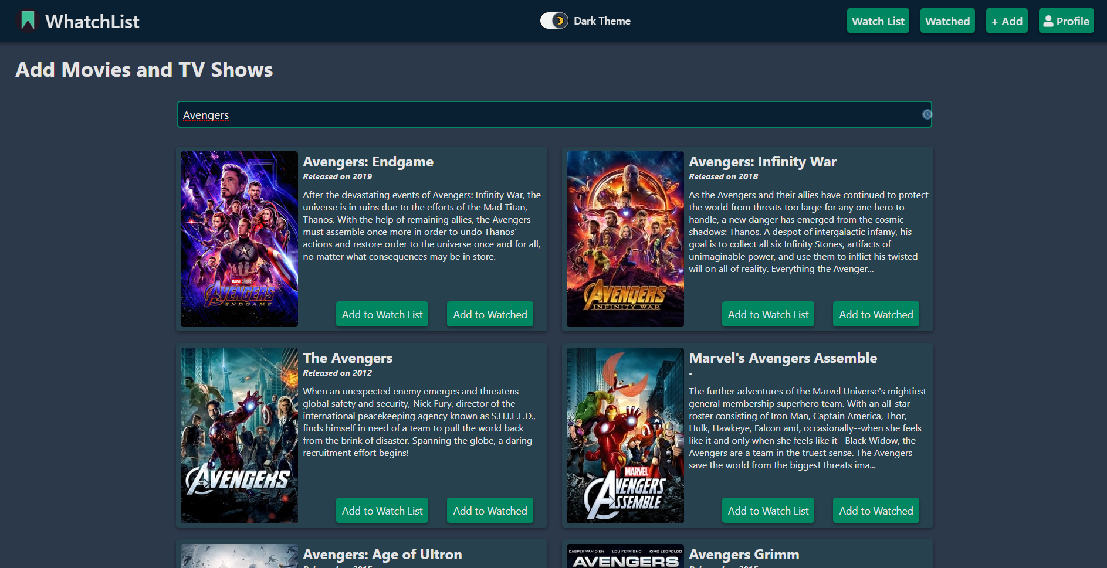Add Avengers: Endgame to Watched
This screenshot has height=568, width=1107.
click(490, 314)
